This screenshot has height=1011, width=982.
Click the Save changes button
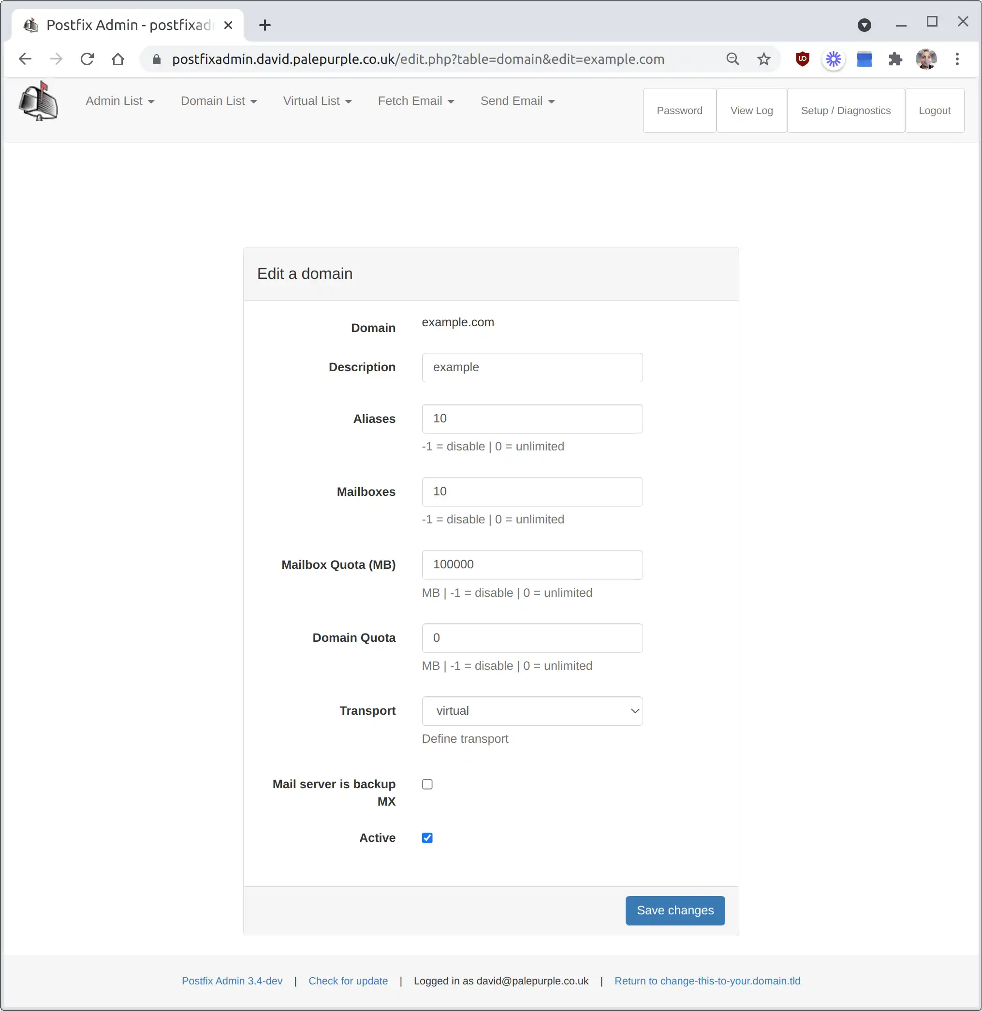point(675,910)
